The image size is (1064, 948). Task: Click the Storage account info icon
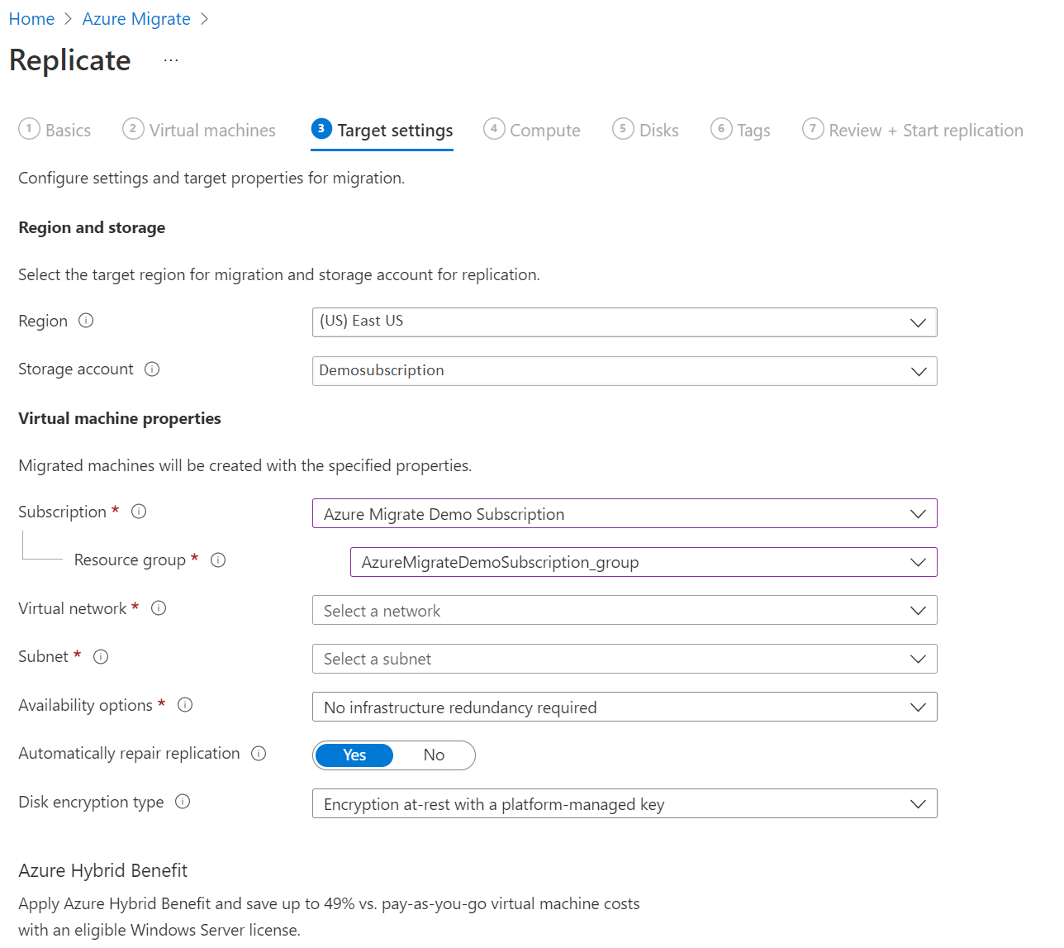tap(152, 369)
